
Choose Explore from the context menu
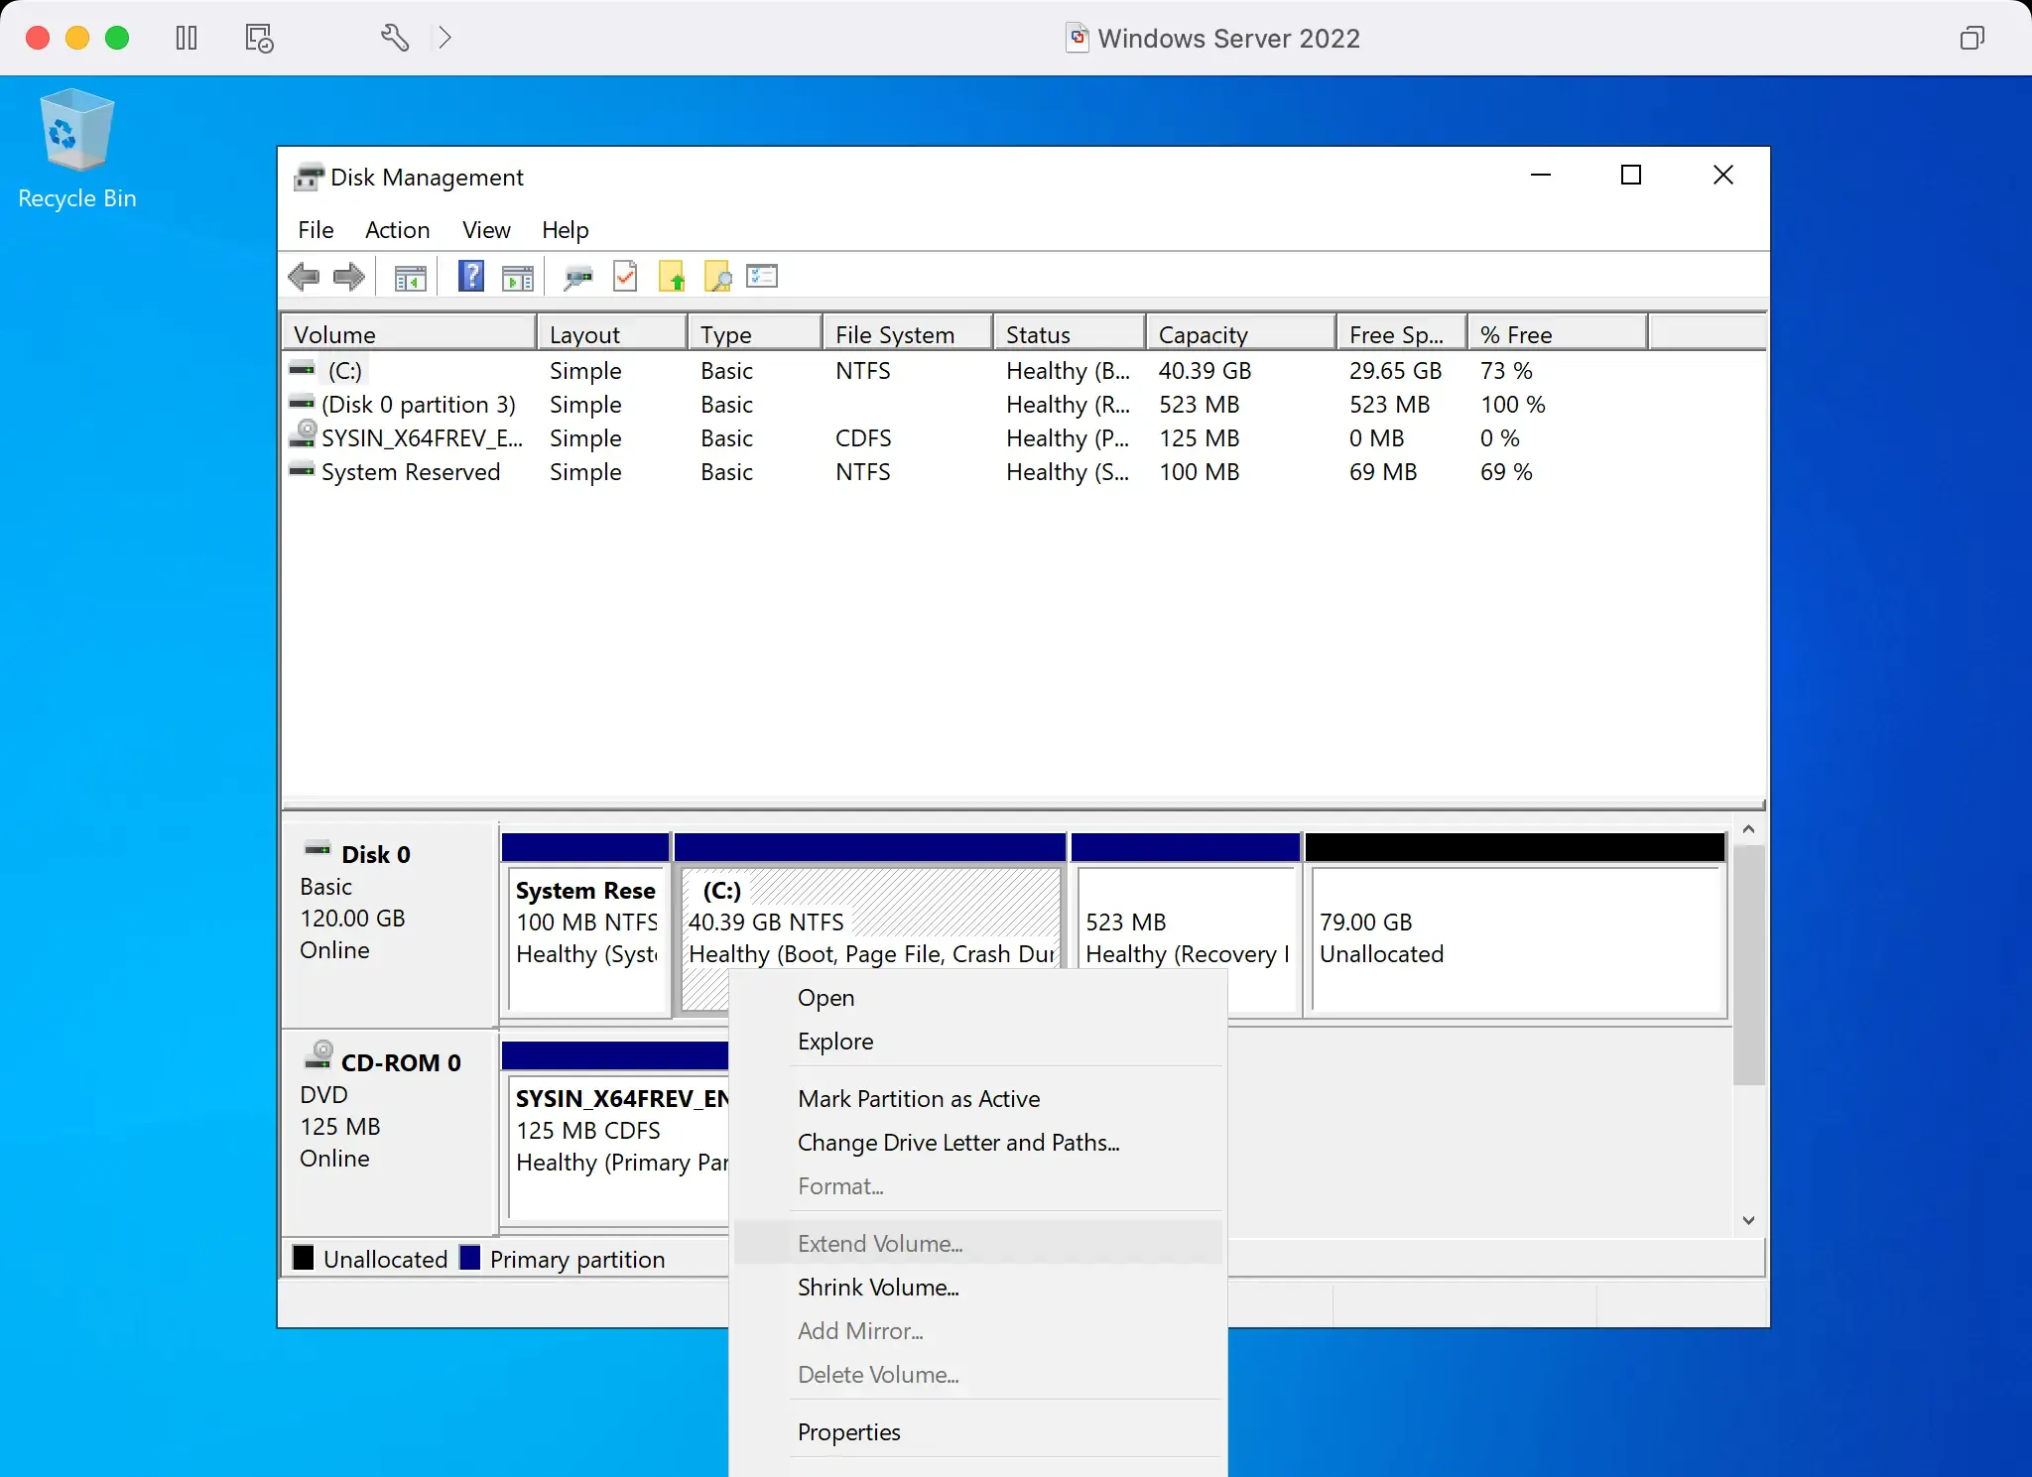point(977,1042)
